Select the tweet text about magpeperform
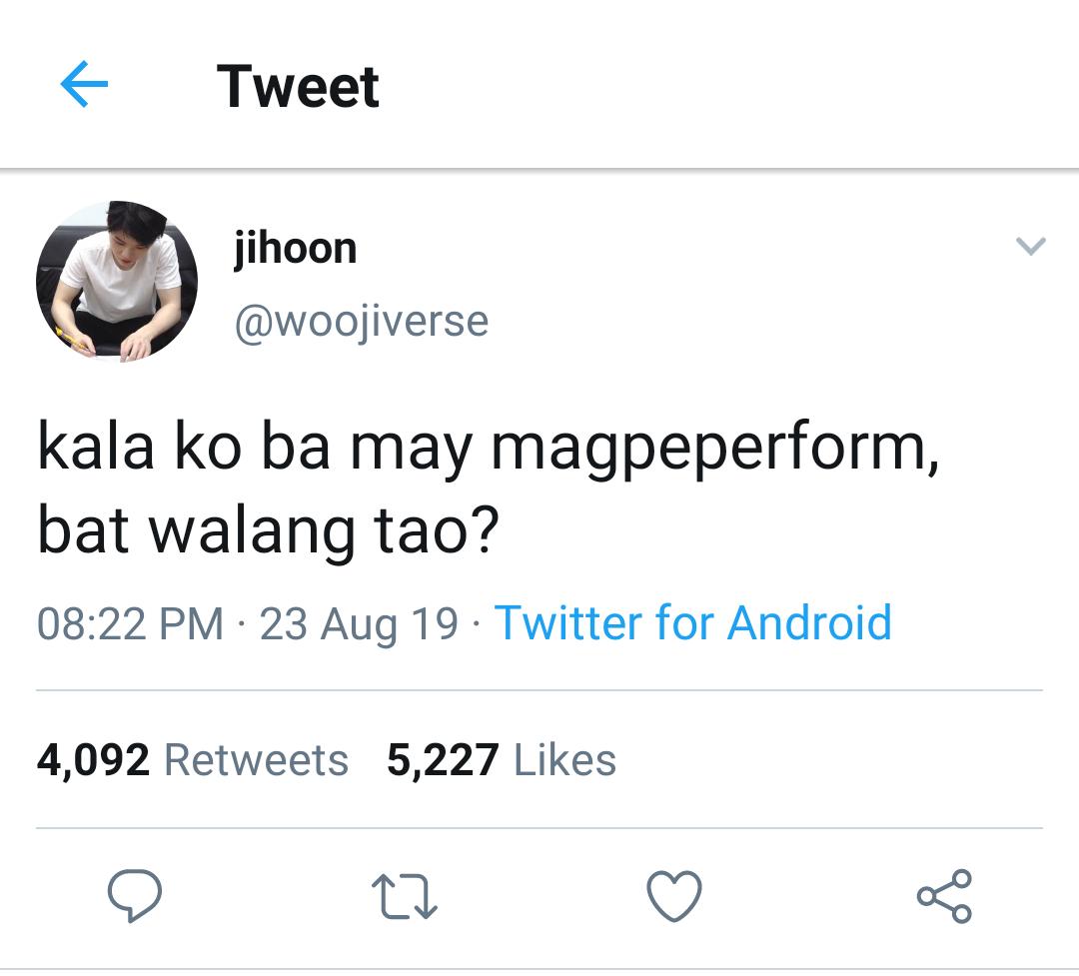The width and height of the screenshot is (1079, 976). [x=488, y=490]
